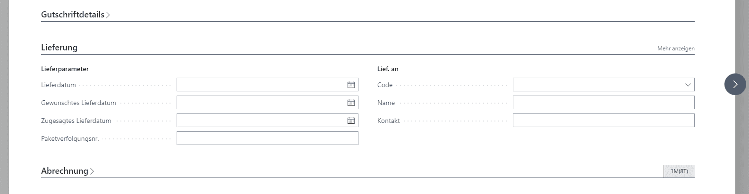This screenshot has height=194, width=749.
Task: Click into the Paketverfolgungsnr. field
Action: (267, 138)
